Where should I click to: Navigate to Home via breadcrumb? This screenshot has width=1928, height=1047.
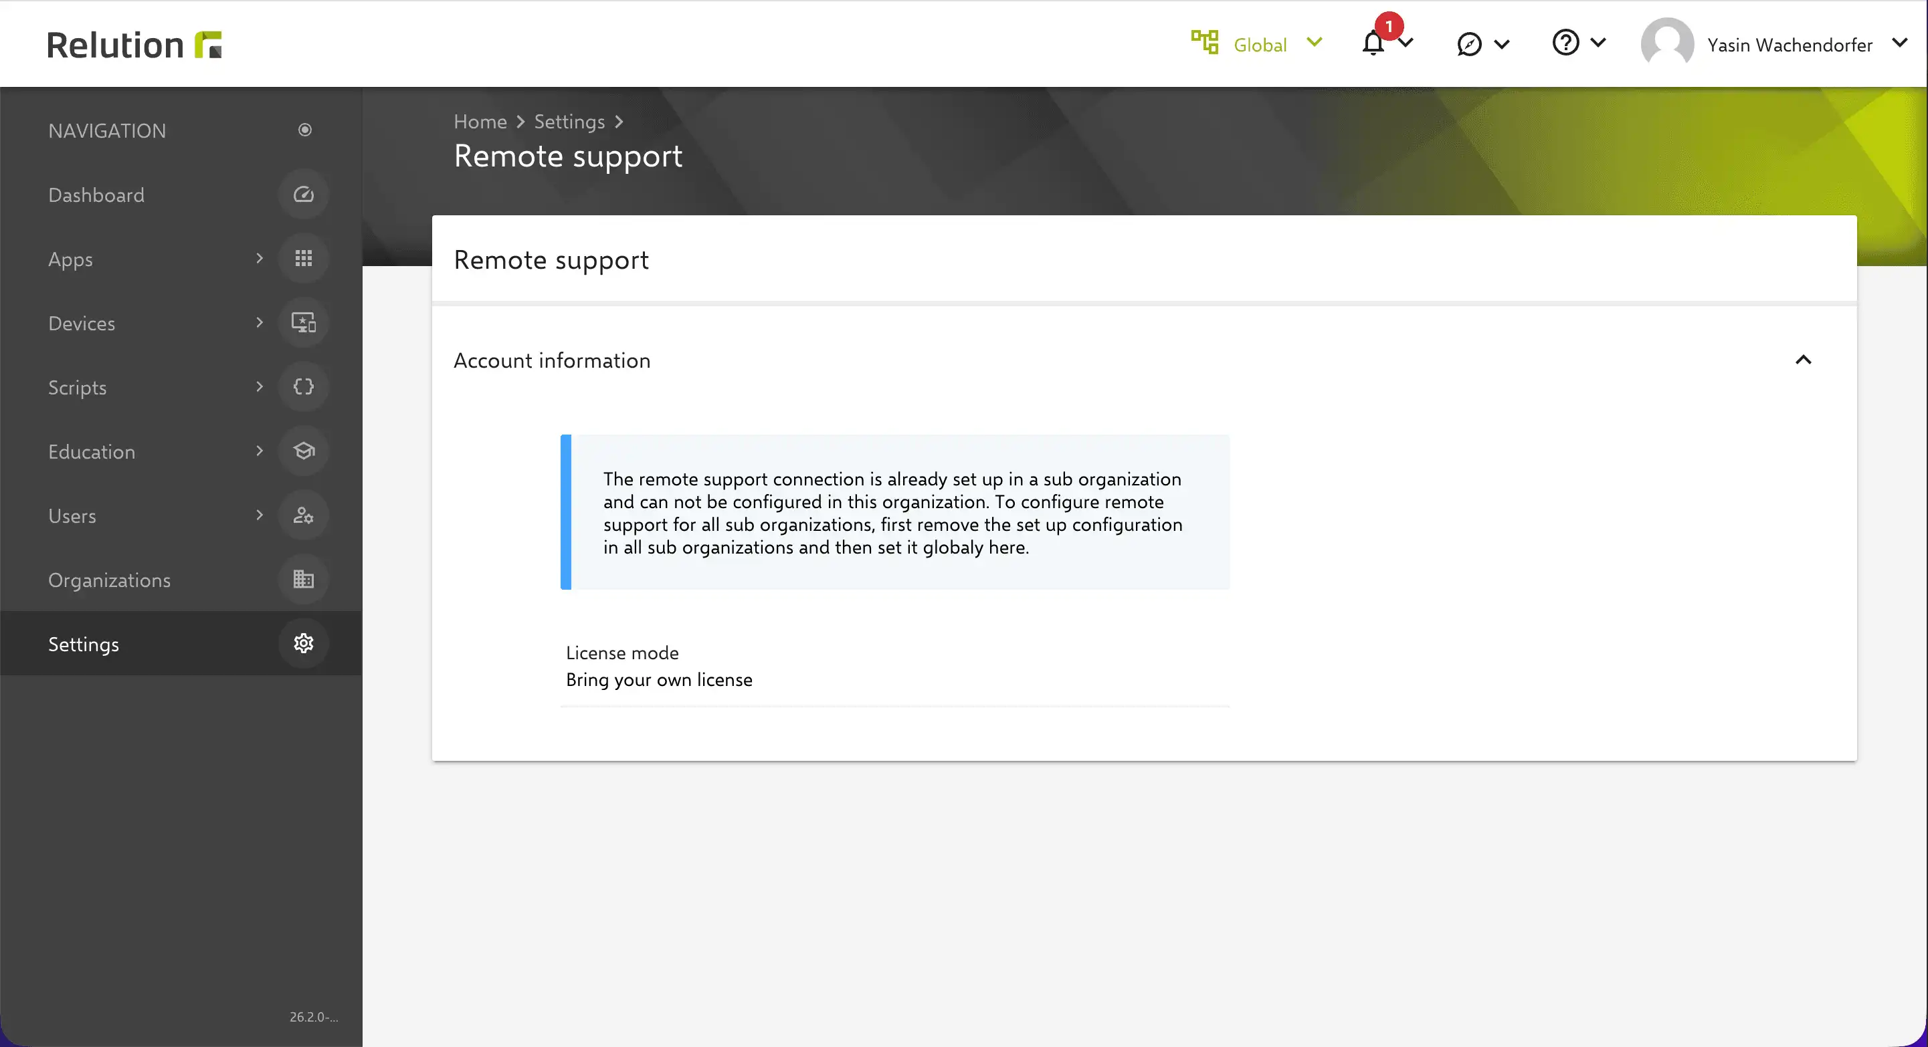[x=480, y=121]
